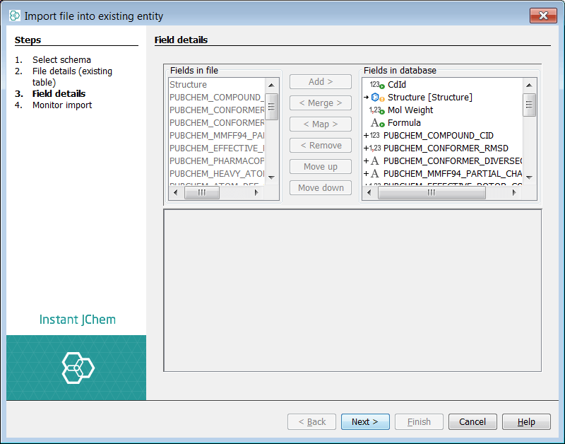Image resolution: width=565 pixels, height=444 pixels.
Task: Click the PUBCHEM_CONFORMER_DIVERSE text type icon
Action: click(374, 161)
